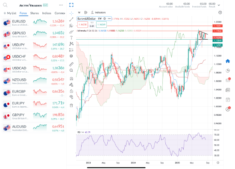Screen dimensions: 235x169
Task: Click the Available funds figure
Action: pos(187,4)
